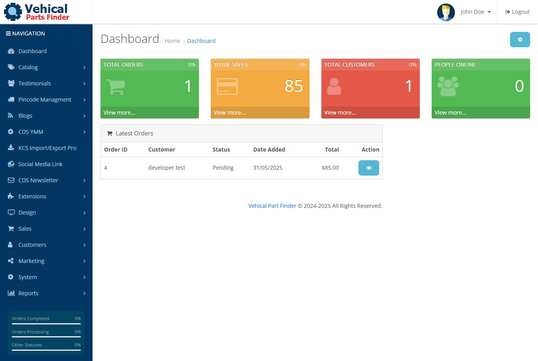The height and width of the screenshot is (361, 538).
Task: Click the person icon in Total Customers
Action: click(334, 87)
